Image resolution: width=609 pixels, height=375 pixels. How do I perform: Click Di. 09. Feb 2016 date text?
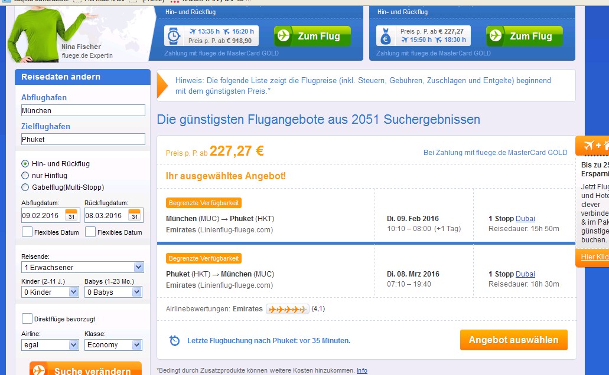coord(413,219)
